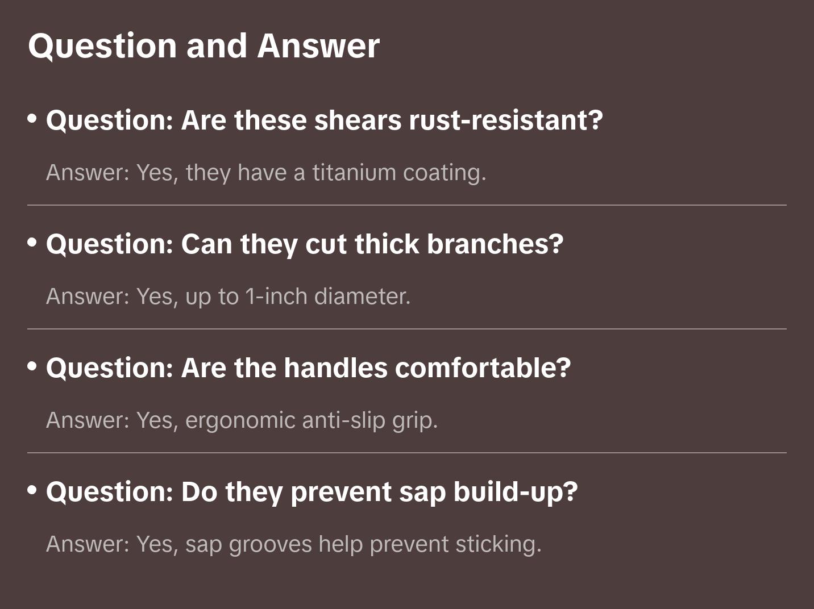Click the bullet beside the rust-resistant question

click(x=32, y=119)
